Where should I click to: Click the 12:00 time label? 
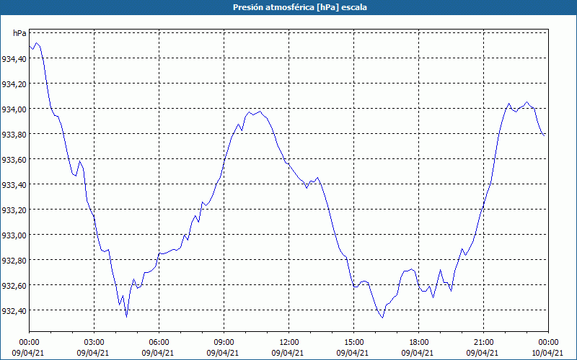pos(289,343)
